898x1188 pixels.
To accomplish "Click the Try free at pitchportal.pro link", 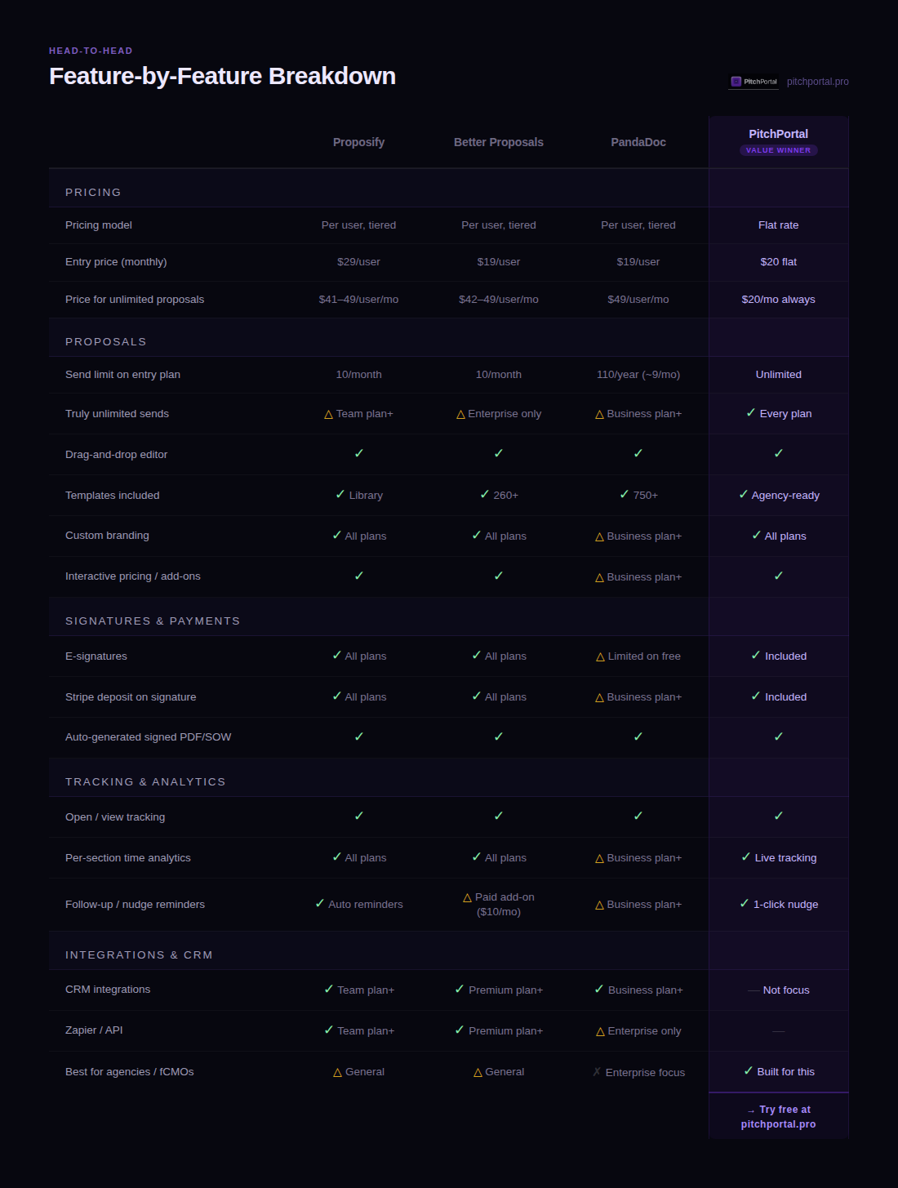I will (x=778, y=1116).
